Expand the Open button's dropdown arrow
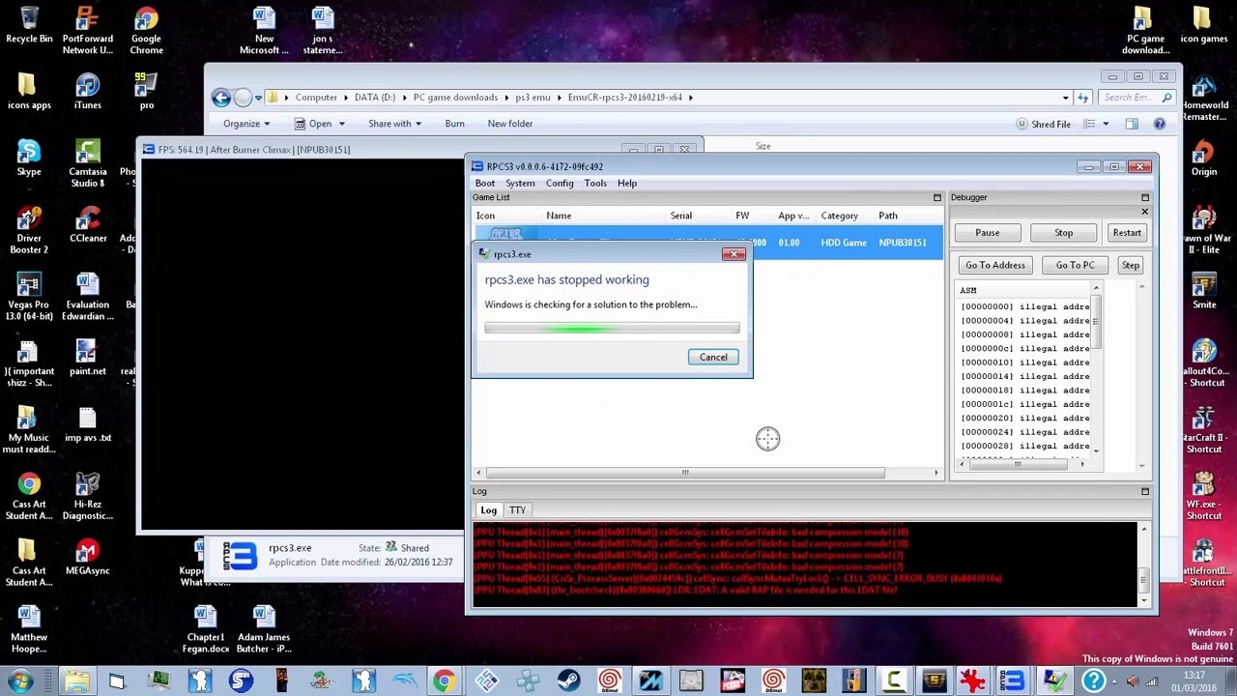This screenshot has height=696, width=1237. pyautogui.click(x=341, y=124)
